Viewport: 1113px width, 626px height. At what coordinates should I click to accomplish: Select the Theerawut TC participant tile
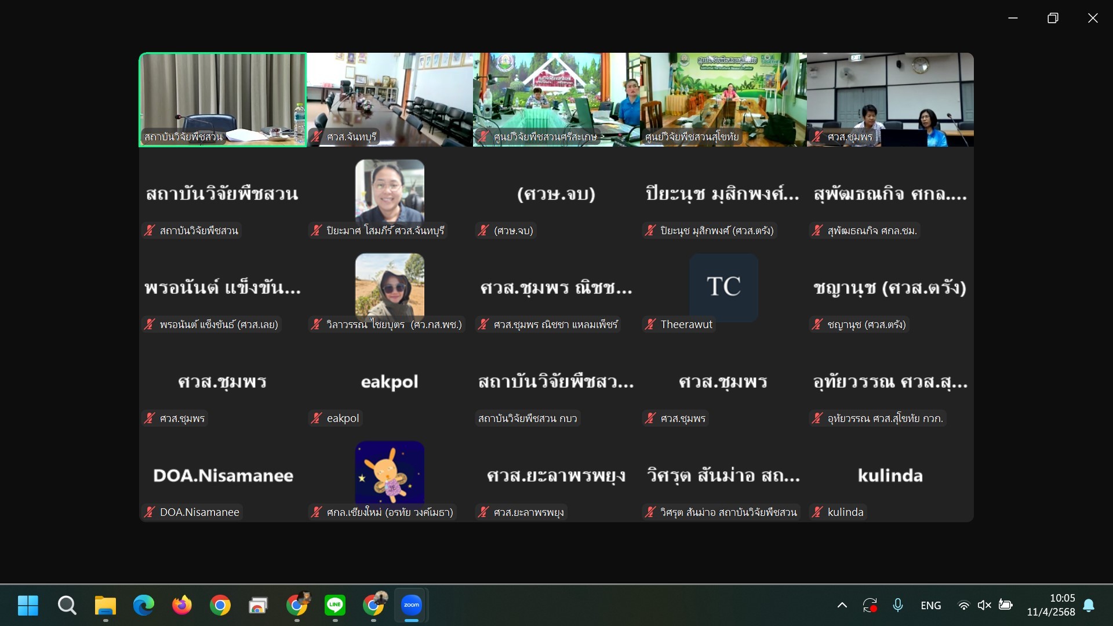pos(723,287)
